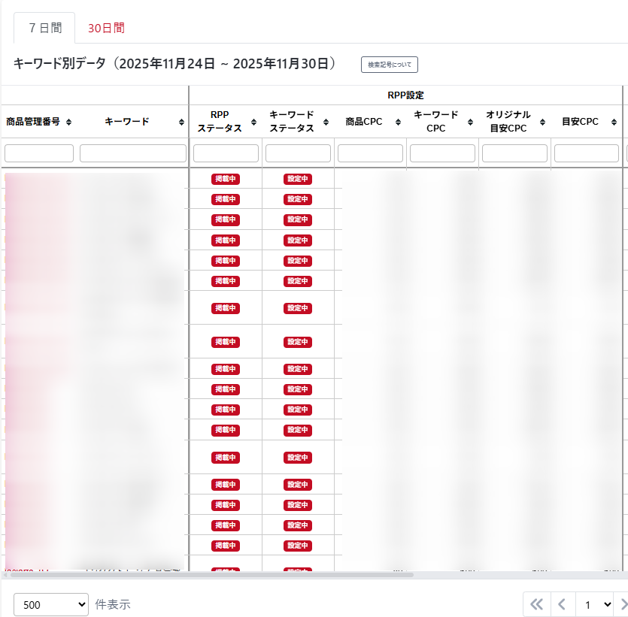Screen dimensions: 628x617
Task: Focus the 商品管理番号 filter input
Action: point(39,153)
